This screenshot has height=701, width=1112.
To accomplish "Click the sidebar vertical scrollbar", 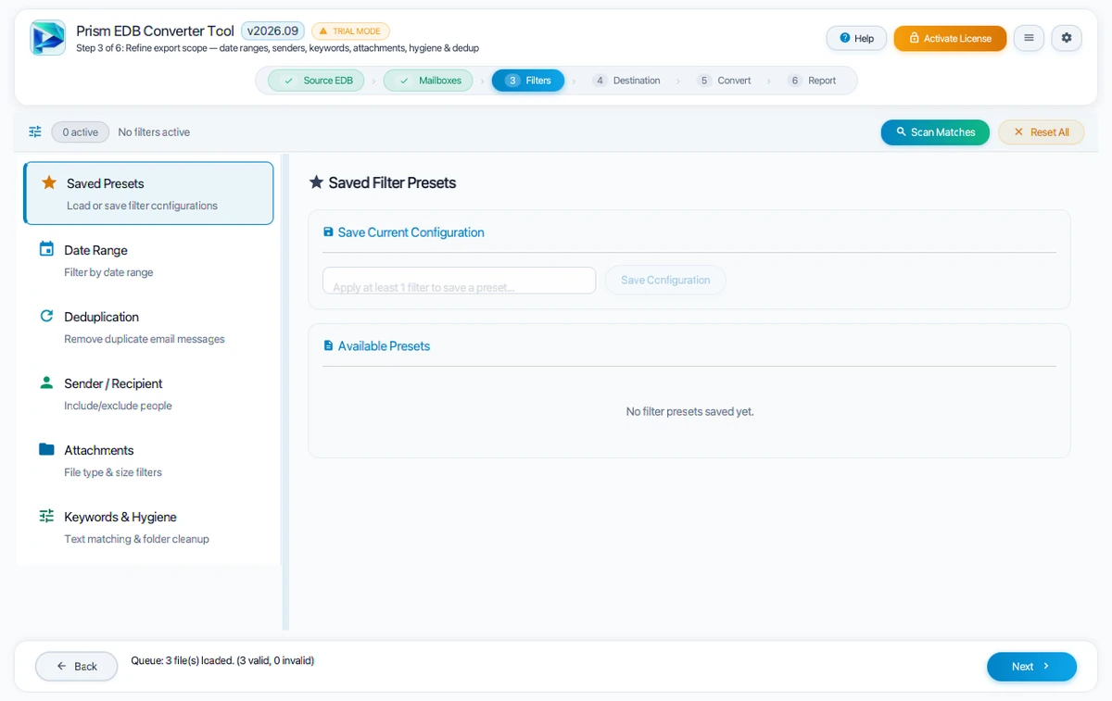I will coord(285,392).
